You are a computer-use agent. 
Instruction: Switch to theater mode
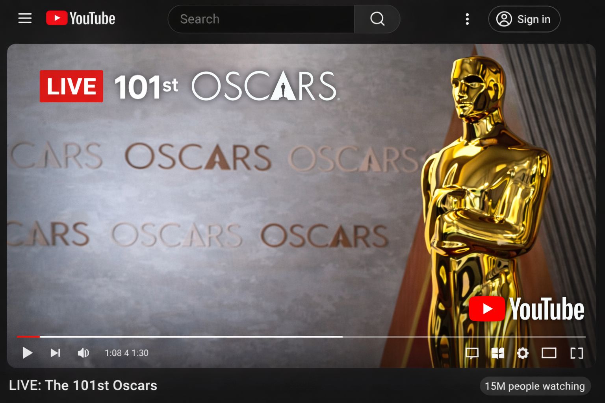click(x=549, y=353)
